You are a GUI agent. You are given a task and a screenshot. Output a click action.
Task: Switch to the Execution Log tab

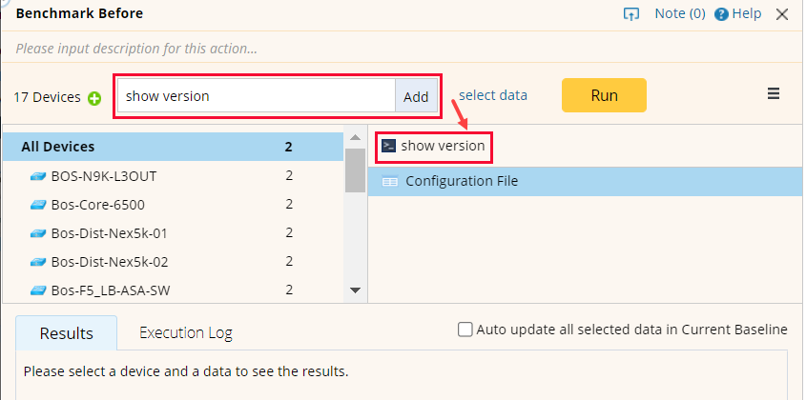click(186, 332)
